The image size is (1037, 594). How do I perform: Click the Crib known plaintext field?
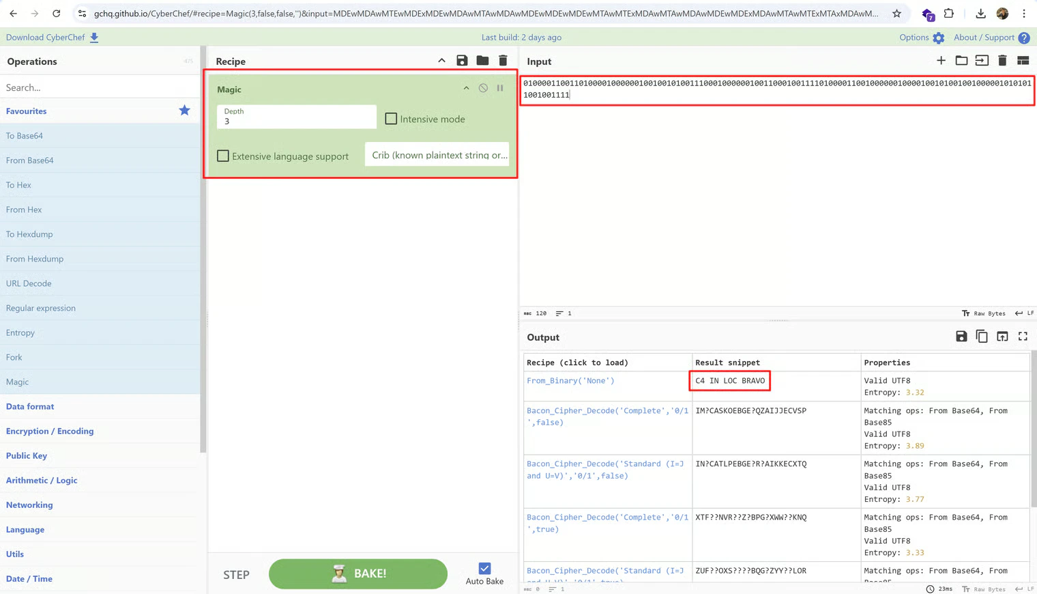tap(437, 154)
